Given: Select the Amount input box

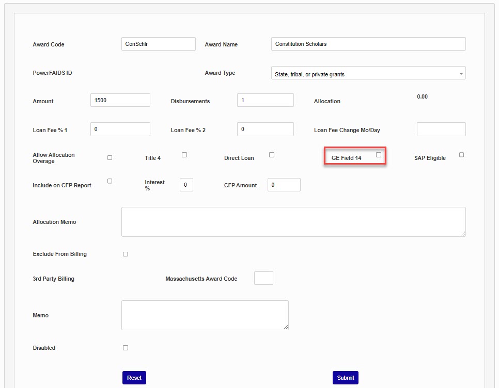Looking at the screenshot, I should [x=120, y=100].
